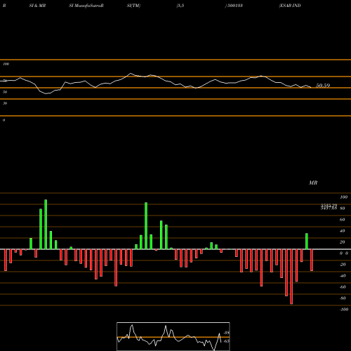Click the last green bar before the final red bar

coord(307,241)
